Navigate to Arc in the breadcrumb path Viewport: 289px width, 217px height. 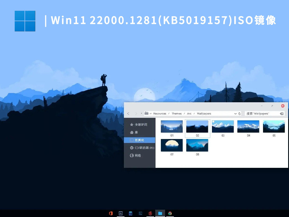pos(189,113)
